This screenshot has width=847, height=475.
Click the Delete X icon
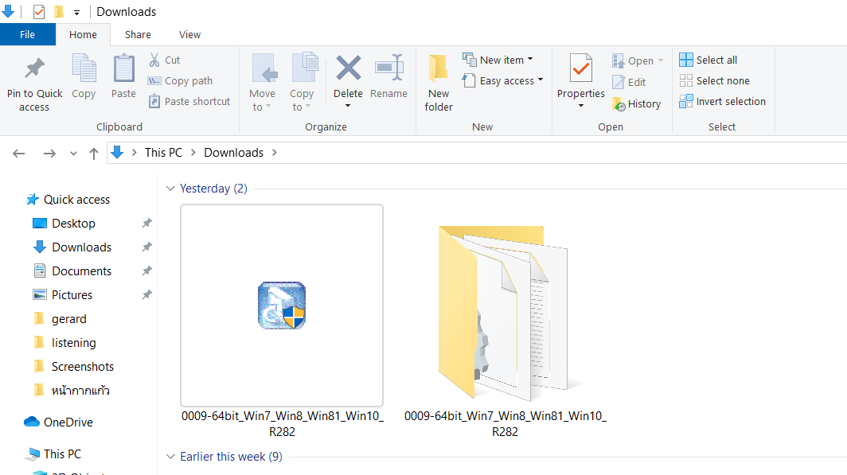coord(348,69)
